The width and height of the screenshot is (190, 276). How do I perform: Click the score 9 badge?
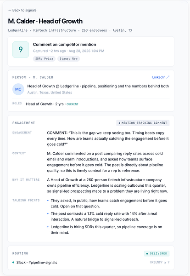coord(21,50)
